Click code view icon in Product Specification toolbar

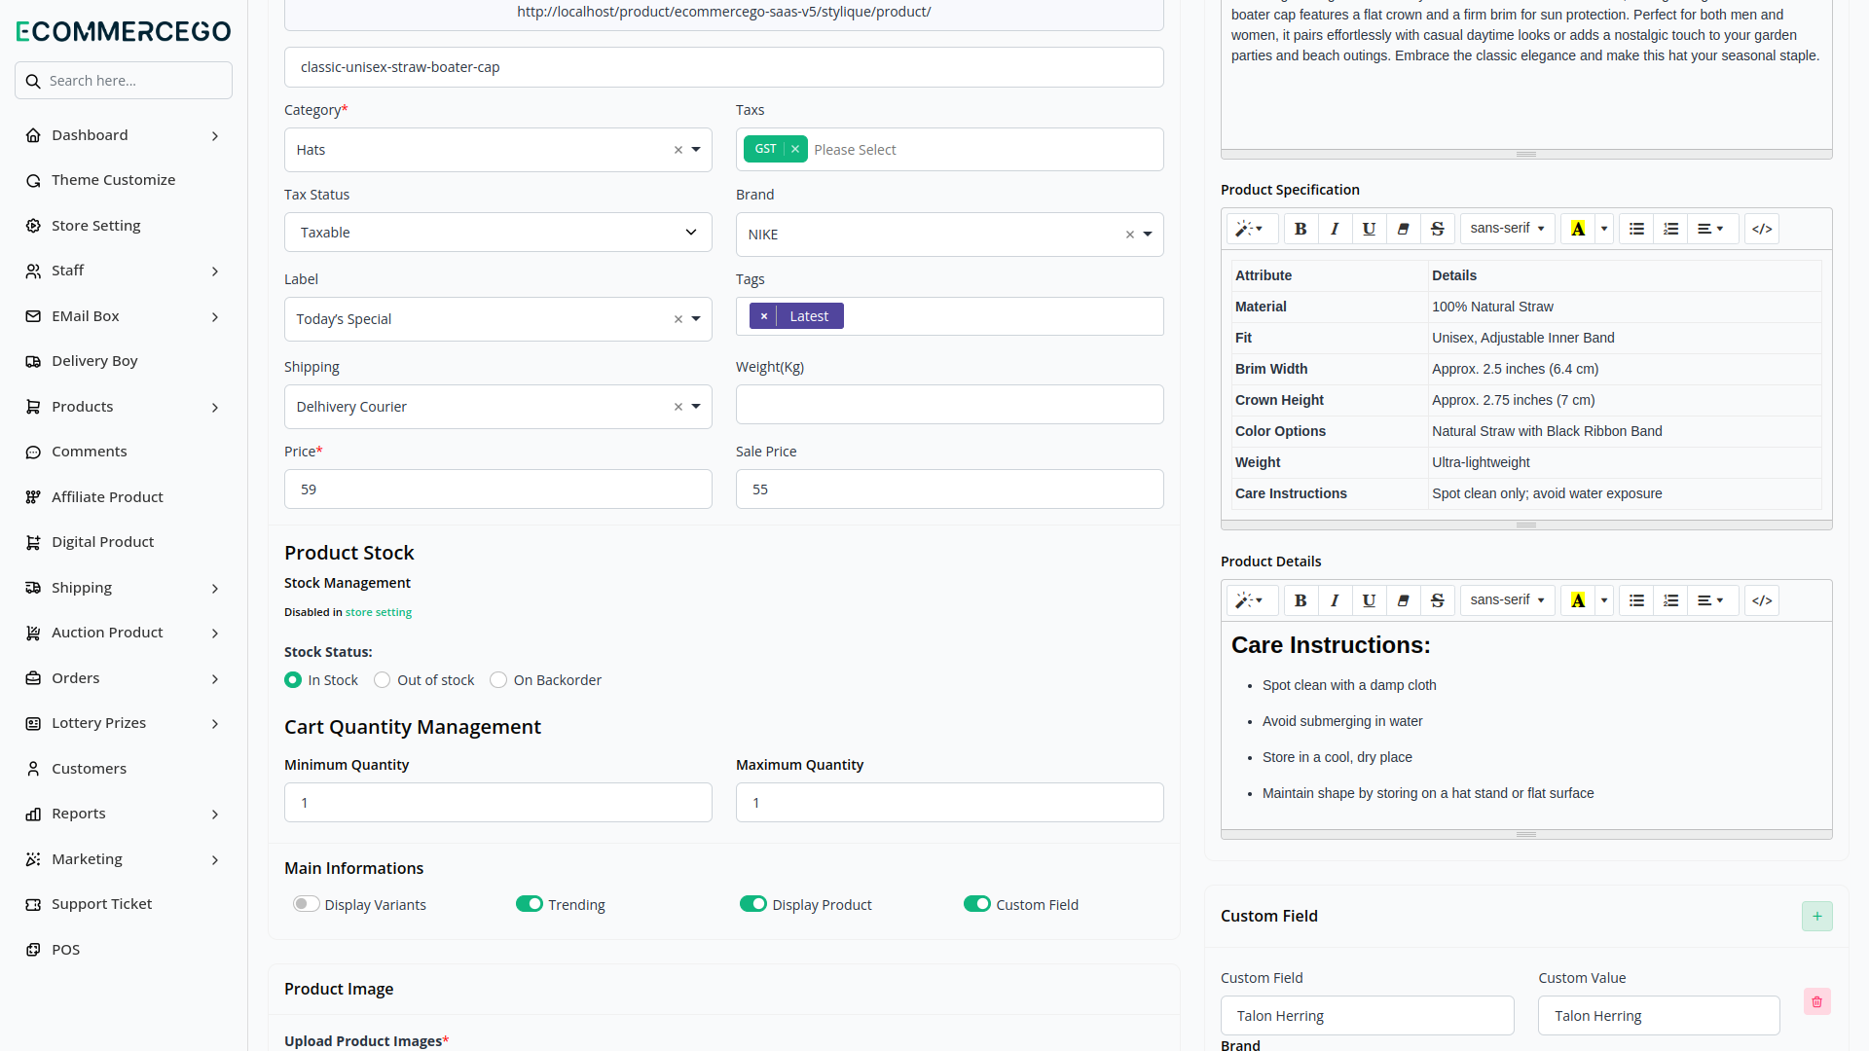pyautogui.click(x=1762, y=229)
